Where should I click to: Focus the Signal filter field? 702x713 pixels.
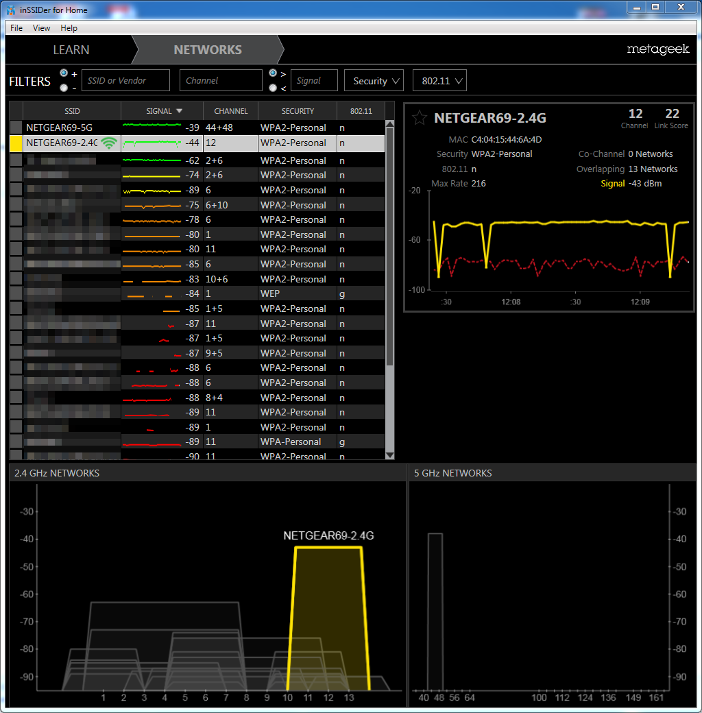pos(314,80)
